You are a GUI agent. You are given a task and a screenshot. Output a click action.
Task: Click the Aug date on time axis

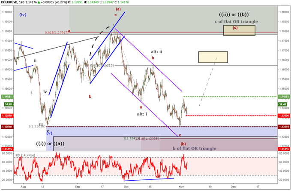click(x=23, y=187)
